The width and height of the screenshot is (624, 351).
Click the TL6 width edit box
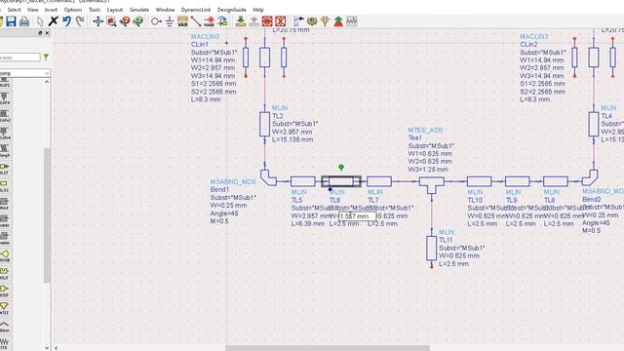point(357,216)
